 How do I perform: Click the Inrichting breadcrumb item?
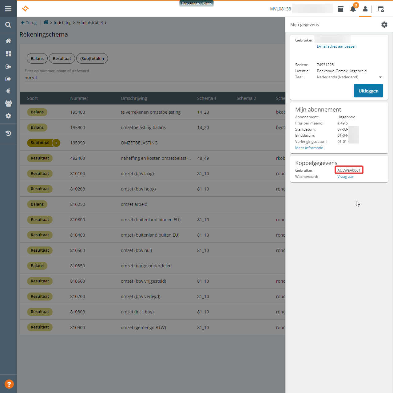pos(62,23)
